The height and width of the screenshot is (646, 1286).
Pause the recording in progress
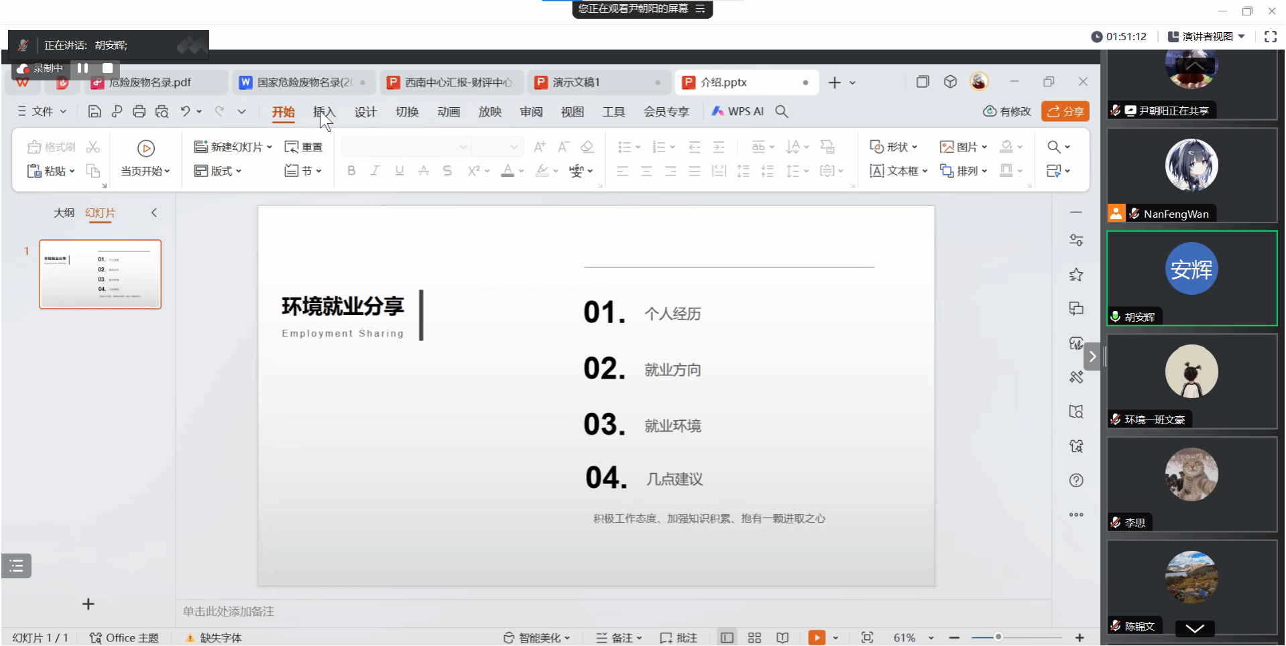[x=83, y=68]
